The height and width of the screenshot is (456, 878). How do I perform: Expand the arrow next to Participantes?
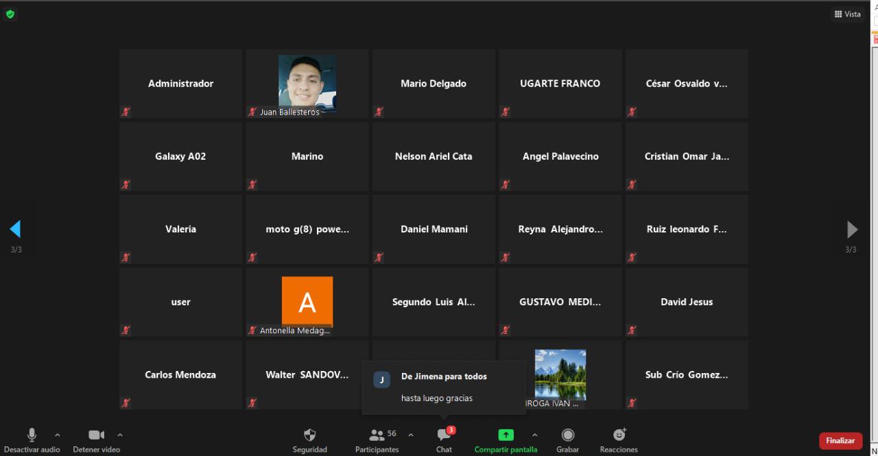point(411,435)
